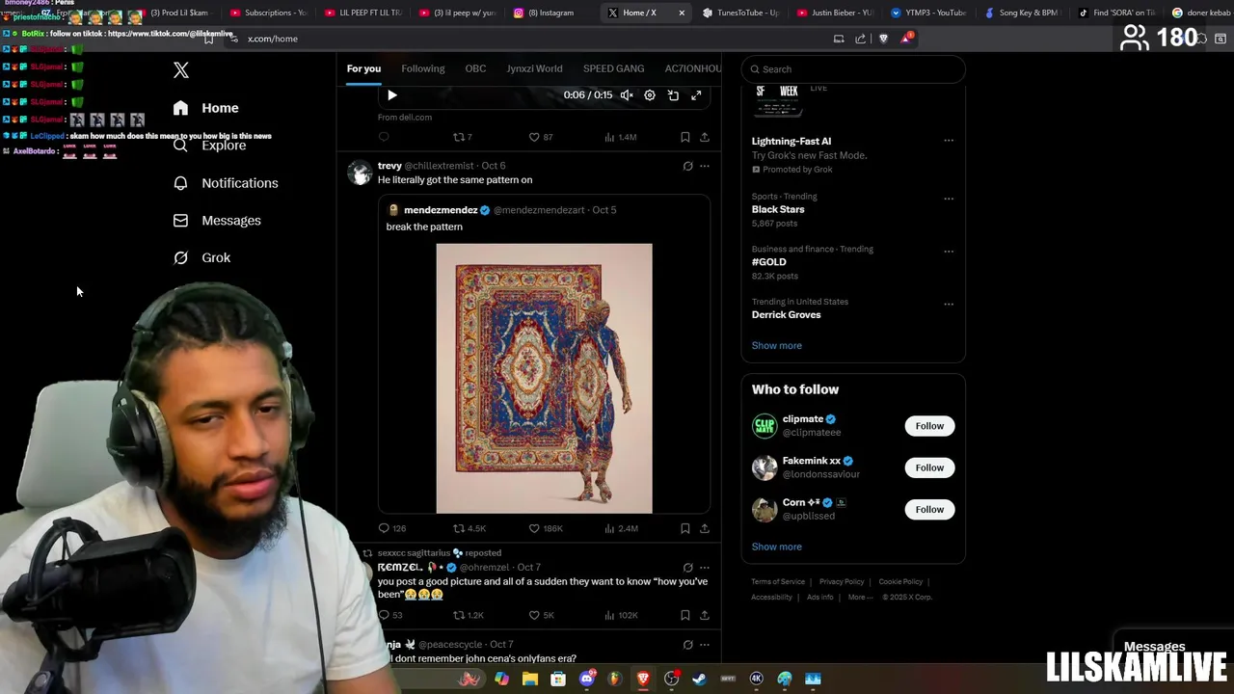Image resolution: width=1234 pixels, height=694 pixels.
Task: Open Discord from the taskbar
Action: [x=587, y=679]
